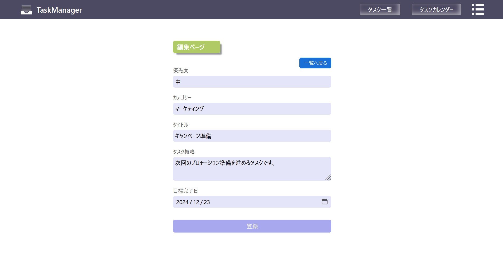The image size is (503, 262).
Task: Select the day 23 in date field
Action: 207,202
